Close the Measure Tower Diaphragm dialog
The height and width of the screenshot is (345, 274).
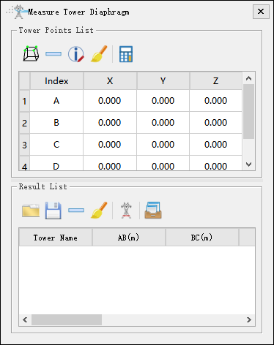[261, 12]
